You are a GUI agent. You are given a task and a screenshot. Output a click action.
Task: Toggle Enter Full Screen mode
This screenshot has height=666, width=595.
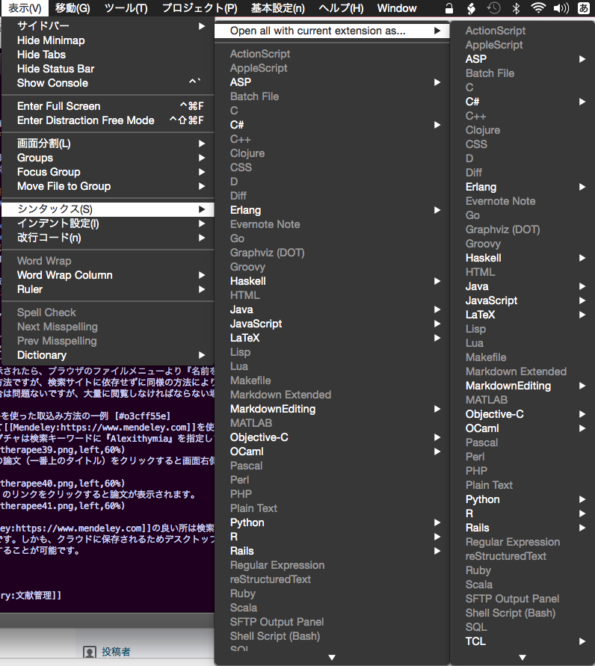coord(108,106)
